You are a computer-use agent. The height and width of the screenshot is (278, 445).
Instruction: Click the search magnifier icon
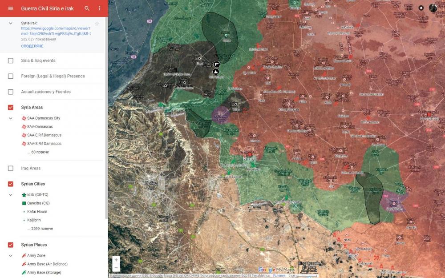coord(87,8)
